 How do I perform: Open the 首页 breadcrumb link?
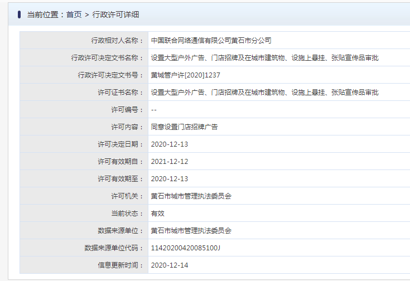(x=74, y=14)
